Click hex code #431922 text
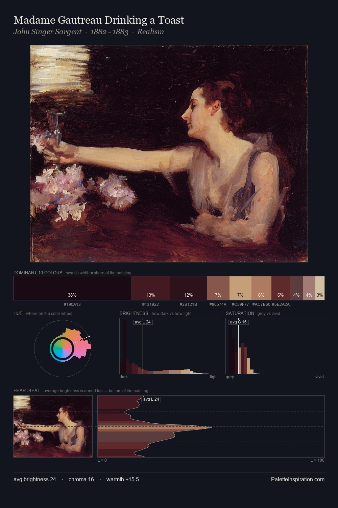The height and width of the screenshot is (508, 338). (x=150, y=304)
